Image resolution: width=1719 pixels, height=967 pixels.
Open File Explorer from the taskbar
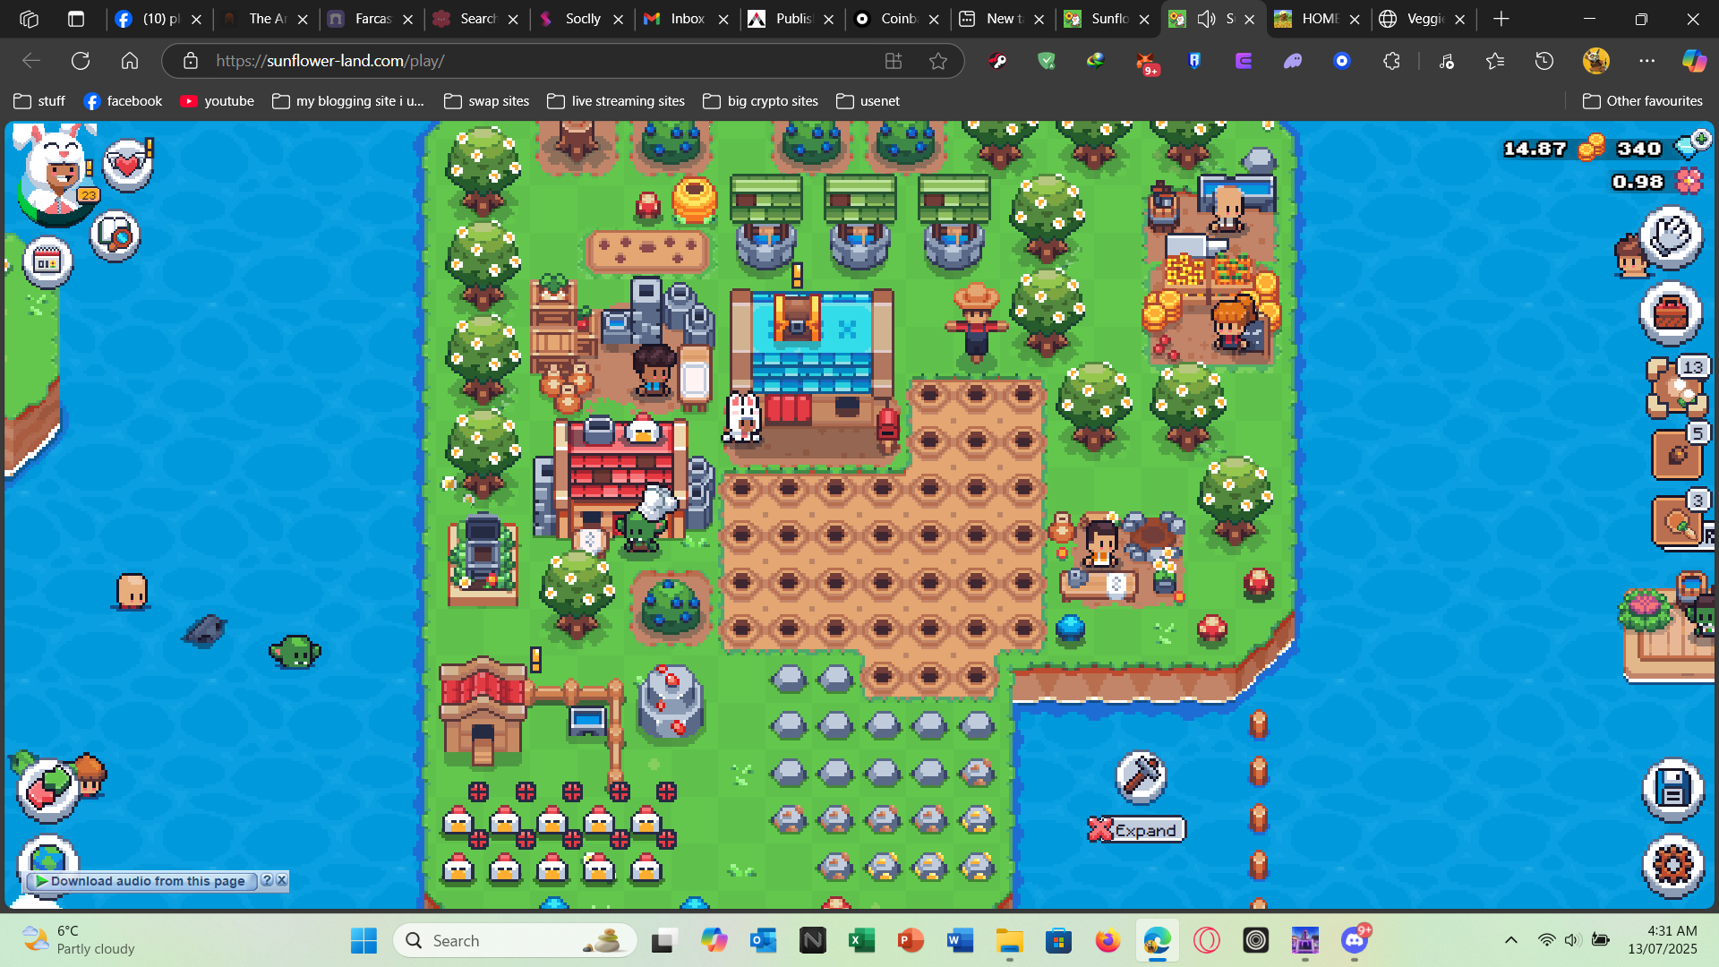[x=1009, y=940]
